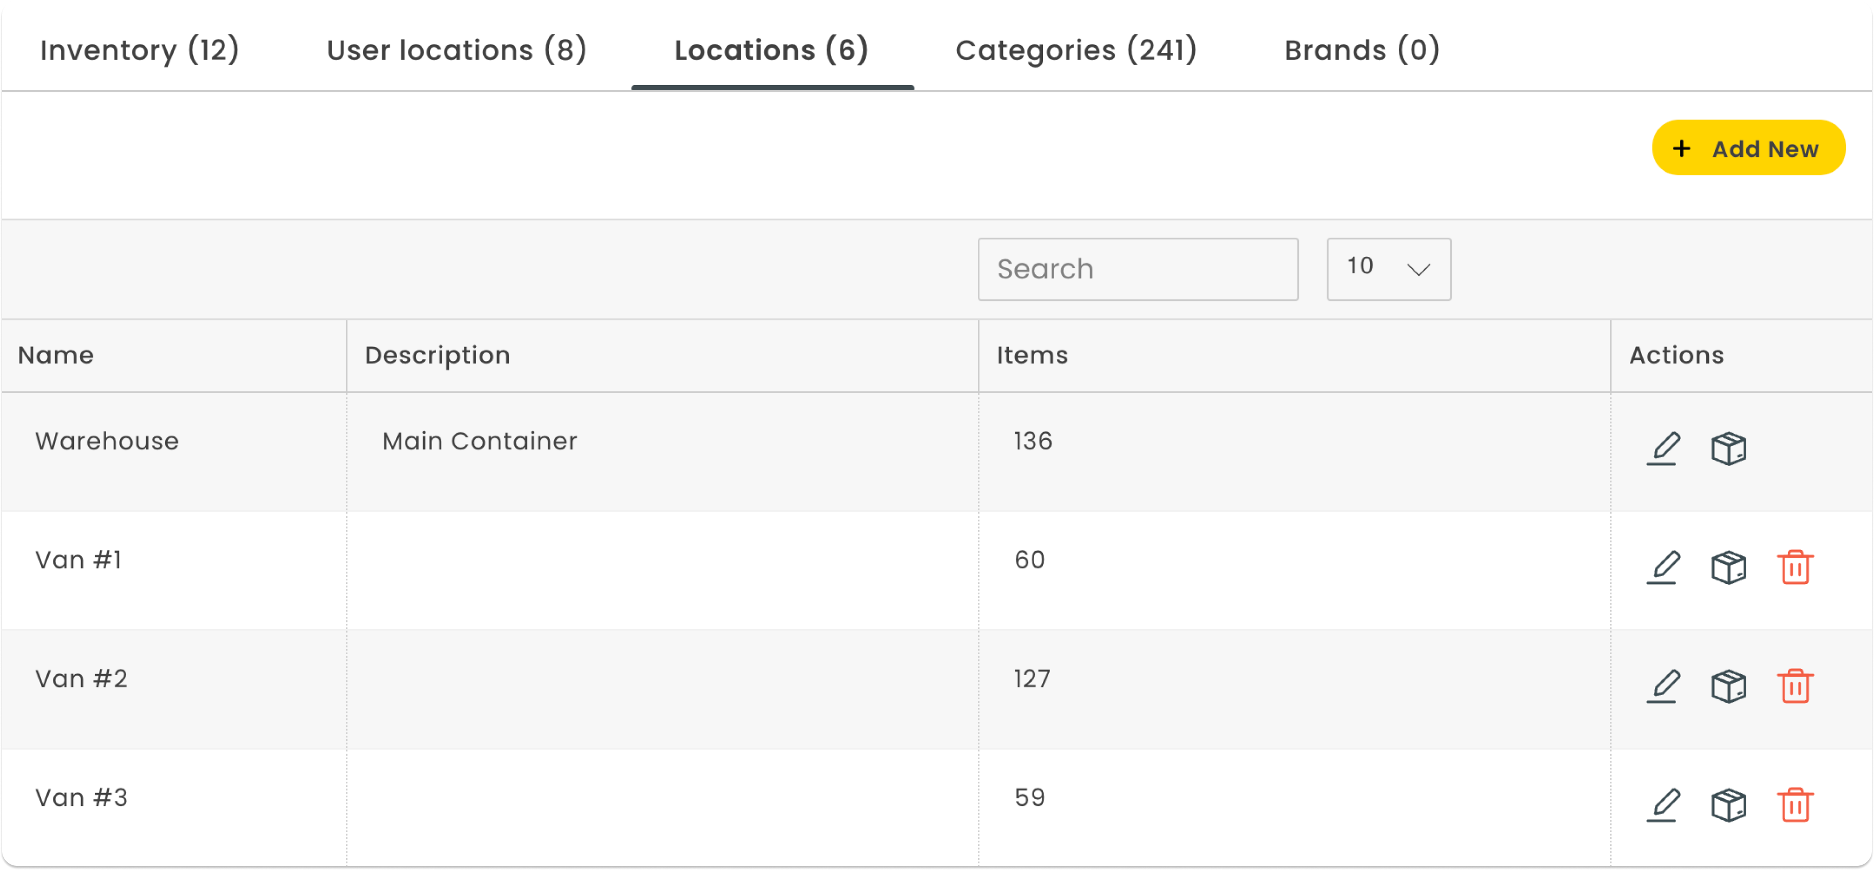Open box icon for Van #2
This screenshot has height=870, width=1874.
(x=1728, y=686)
